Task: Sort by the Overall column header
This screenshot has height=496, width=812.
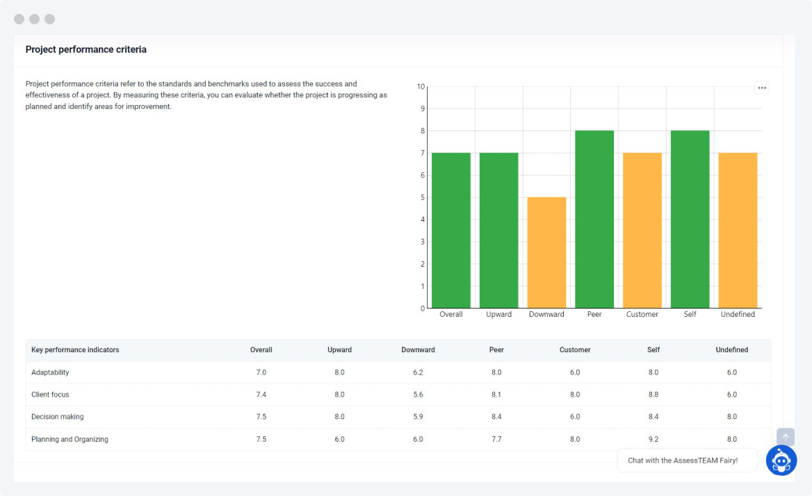Action: 261,350
